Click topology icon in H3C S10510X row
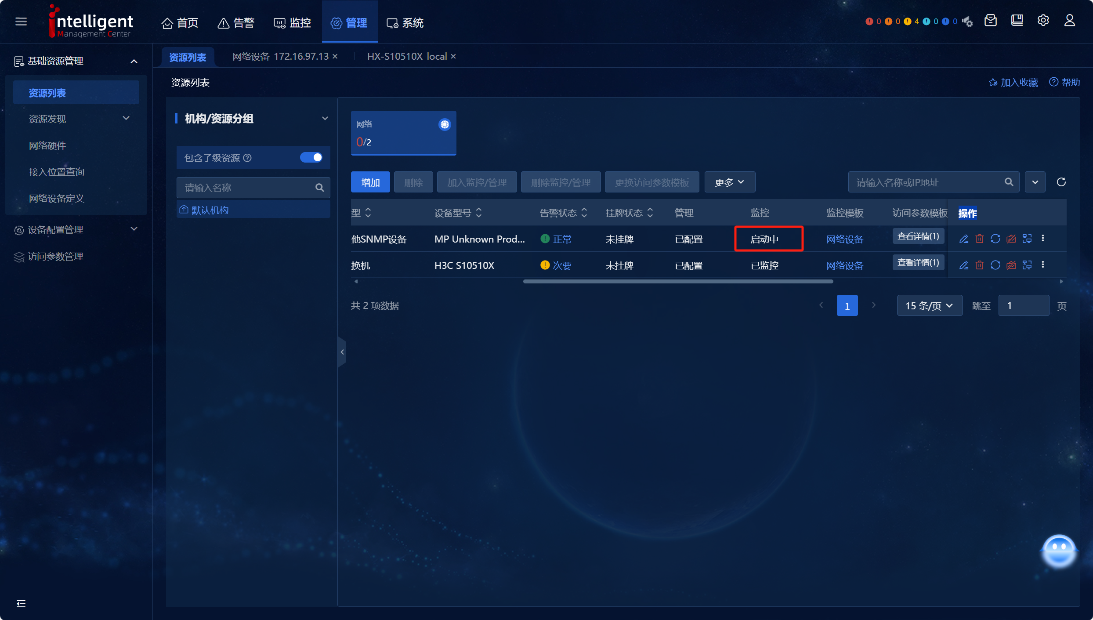 click(x=1027, y=265)
